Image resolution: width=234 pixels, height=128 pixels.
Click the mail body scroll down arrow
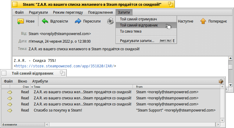coord(230,85)
